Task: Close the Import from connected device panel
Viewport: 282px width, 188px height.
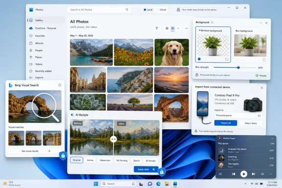Action: (x=262, y=88)
